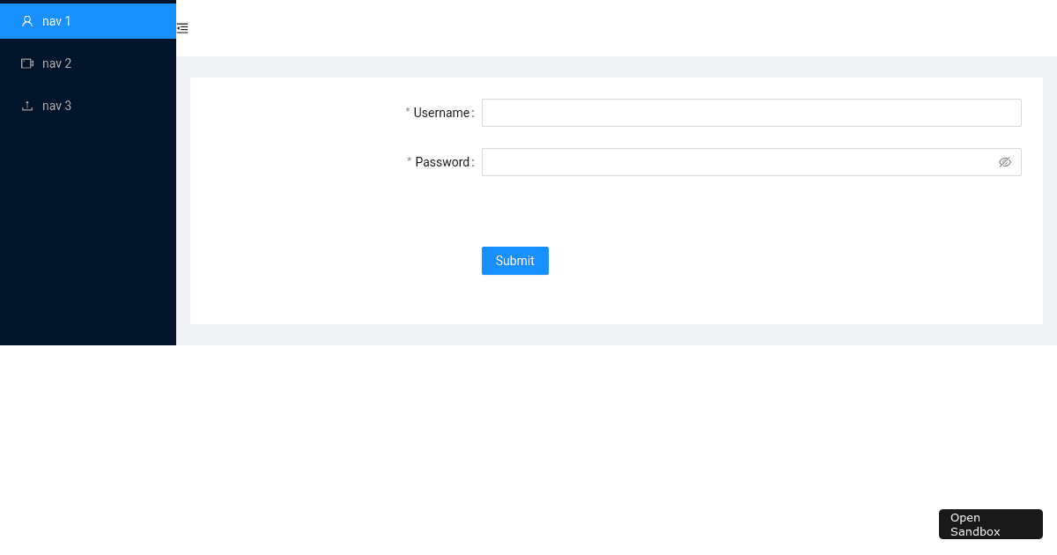Click the video camera icon beside nav 2
This screenshot has width=1057, height=555.
(27, 63)
